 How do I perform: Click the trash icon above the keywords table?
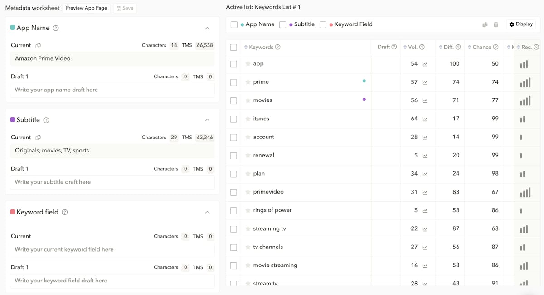click(496, 24)
